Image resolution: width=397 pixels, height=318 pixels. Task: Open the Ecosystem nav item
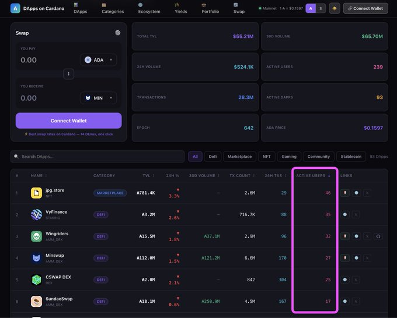click(149, 8)
